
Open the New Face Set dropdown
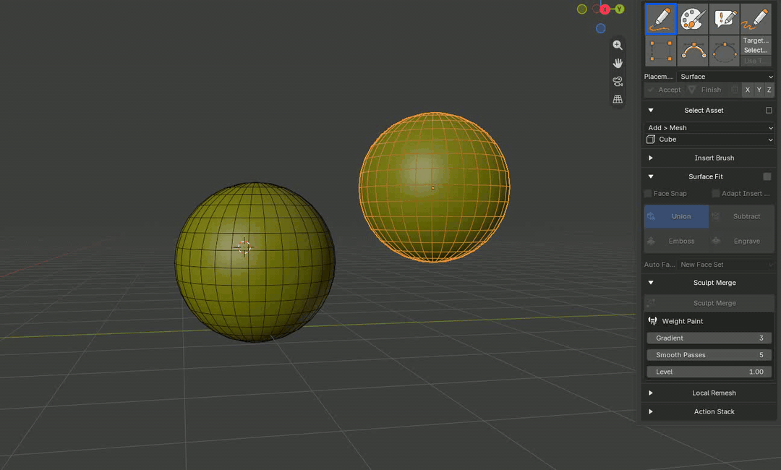(x=726, y=265)
